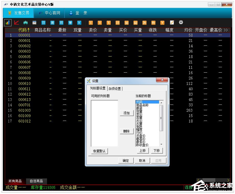Click the 均价 value 263
The image size is (235, 194).
pos(189,110)
